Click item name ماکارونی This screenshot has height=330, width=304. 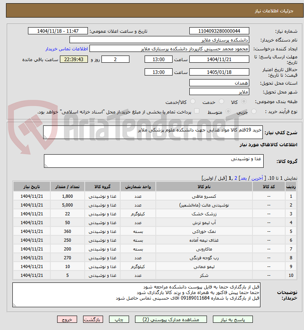click(x=204, y=249)
